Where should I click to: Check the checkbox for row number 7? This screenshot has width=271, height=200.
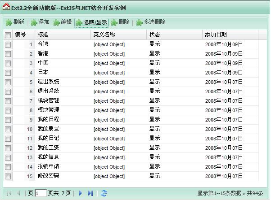pos(8,101)
